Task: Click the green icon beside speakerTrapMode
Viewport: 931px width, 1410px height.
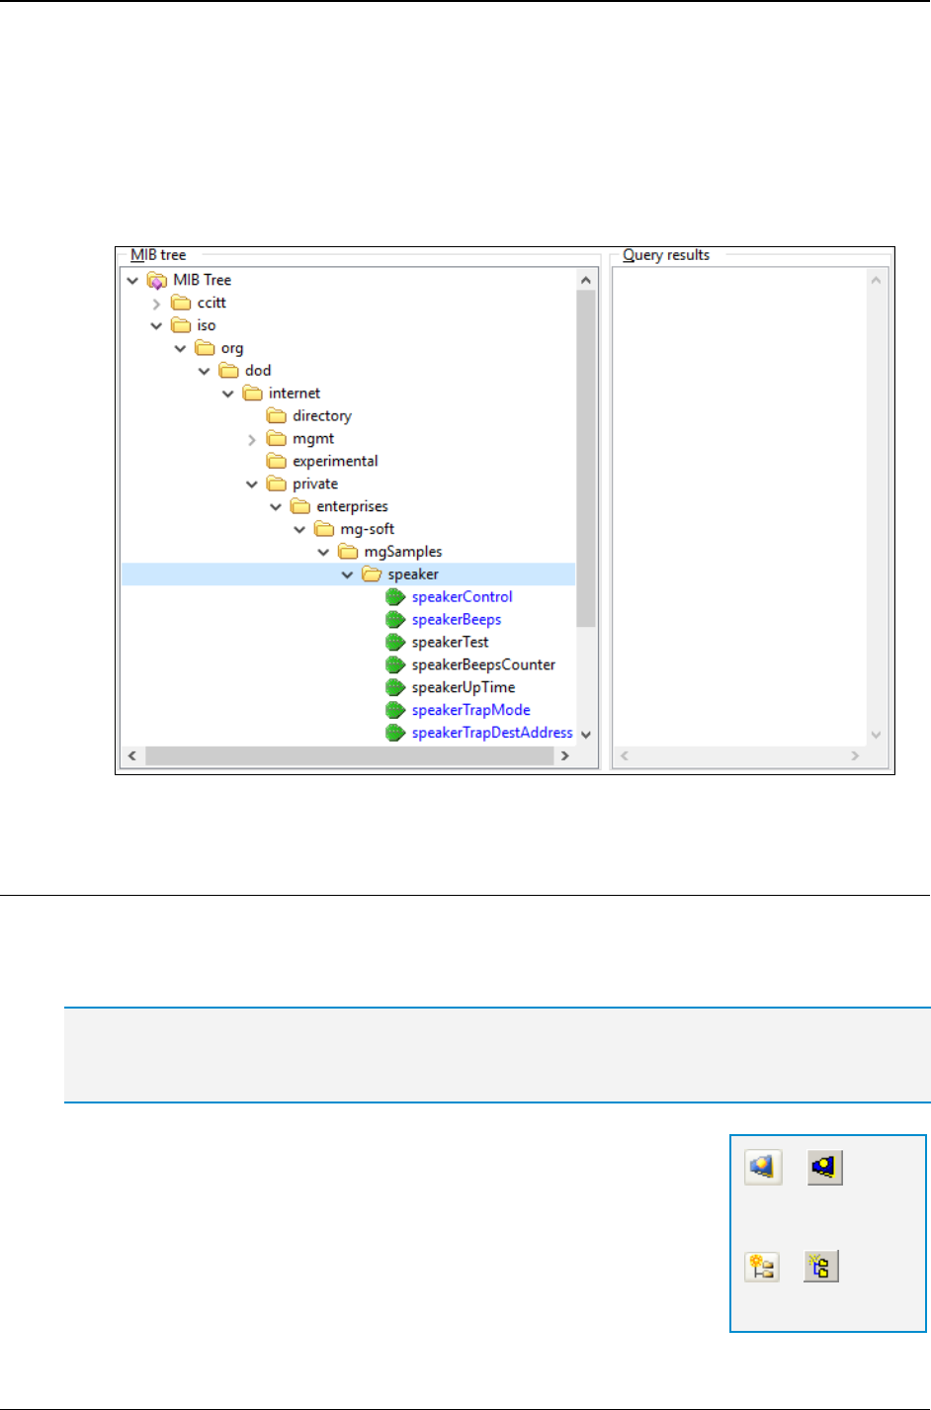Action: click(x=395, y=711)
